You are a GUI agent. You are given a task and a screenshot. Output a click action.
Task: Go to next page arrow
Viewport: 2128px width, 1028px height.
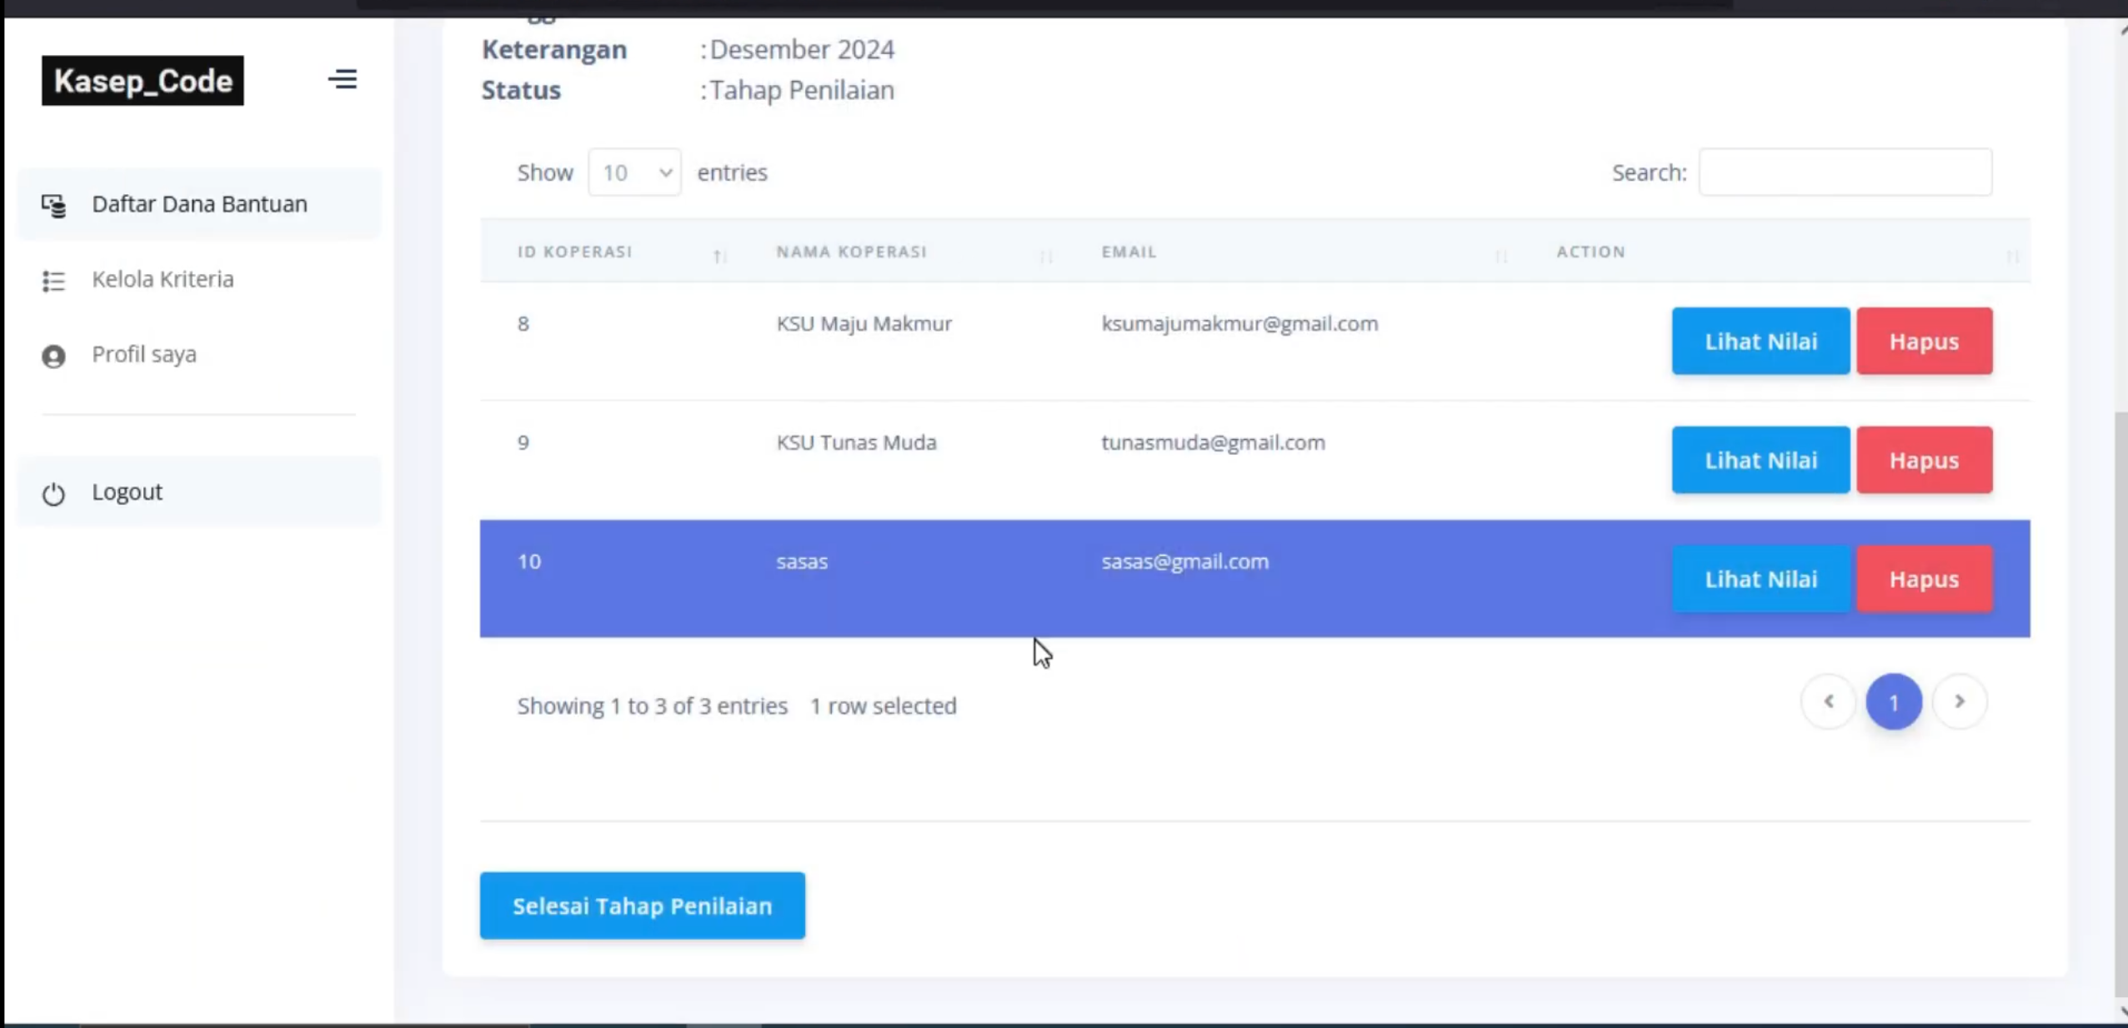click(x=1960, y=701)
